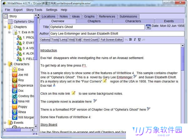Viewport: 188px width, 139px height.
Task: Open the File menu
Action: click(x=7, y=10)
